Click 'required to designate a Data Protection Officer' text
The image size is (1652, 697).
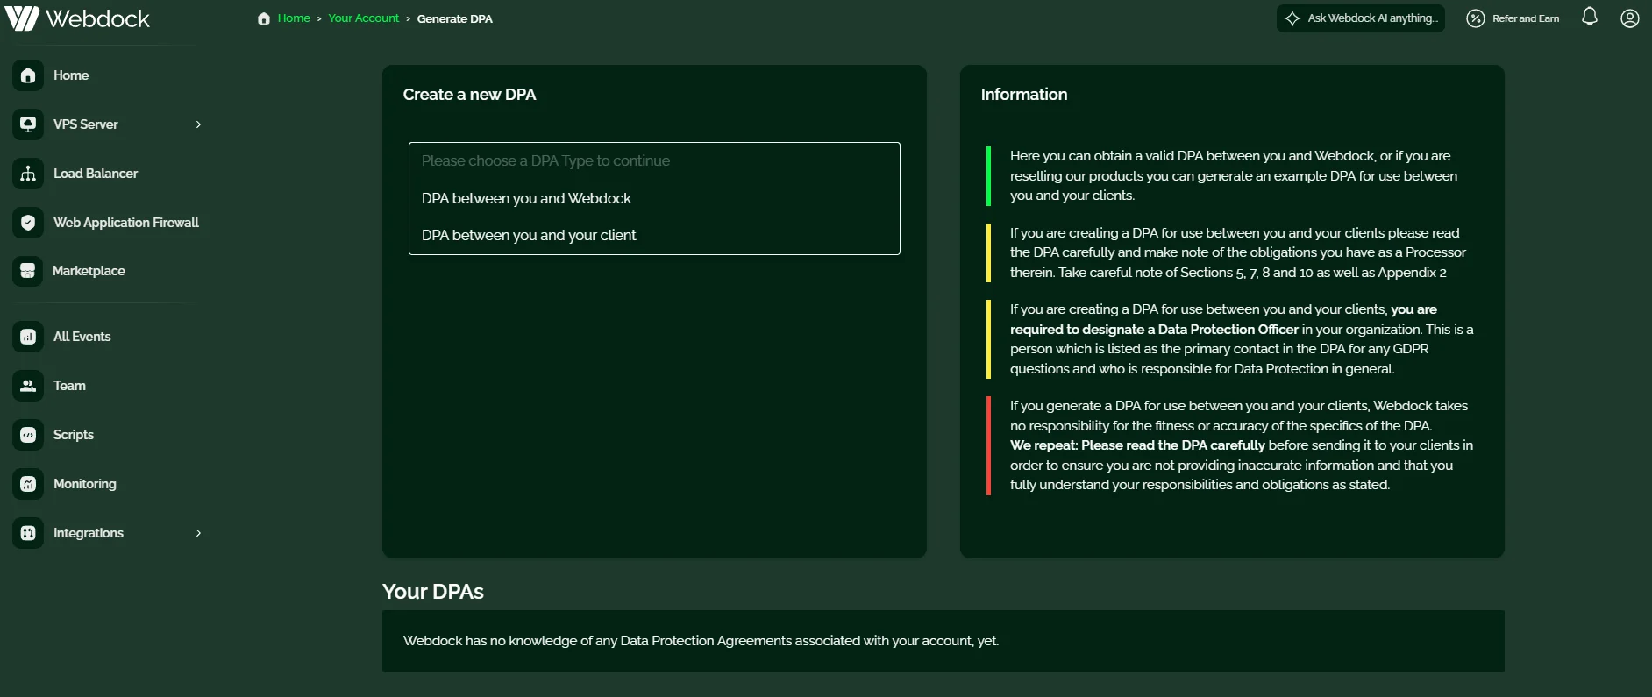point(1154,330)
